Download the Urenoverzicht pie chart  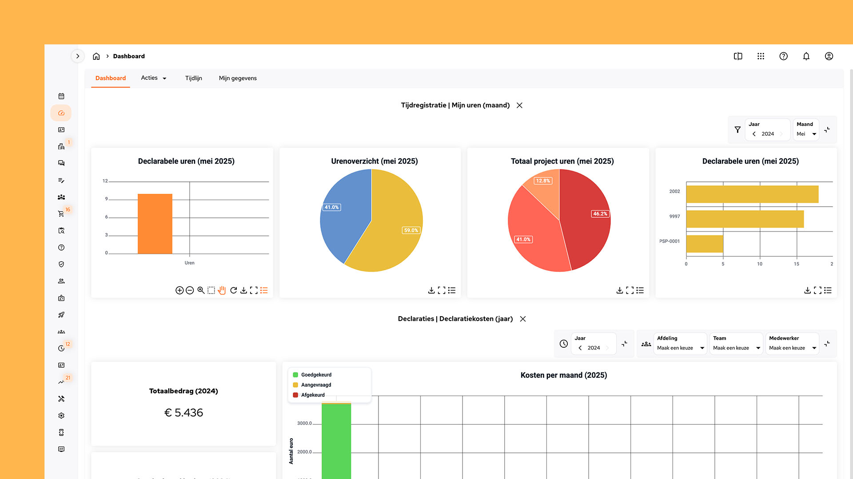(431, 291)
